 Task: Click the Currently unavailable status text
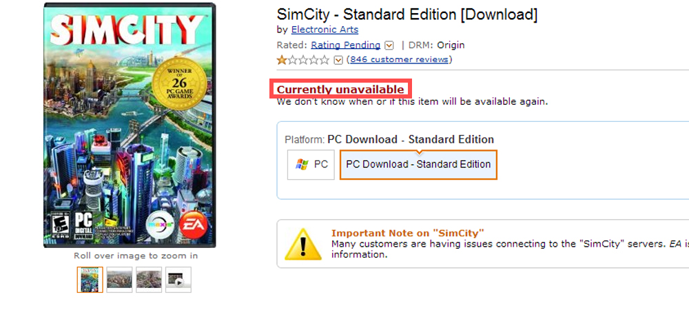coord(340,90)
